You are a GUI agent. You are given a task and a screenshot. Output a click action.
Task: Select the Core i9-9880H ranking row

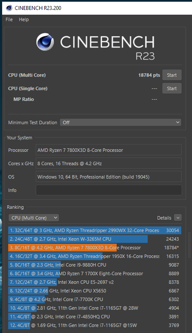pyautogui.click(x=95, y=265)
